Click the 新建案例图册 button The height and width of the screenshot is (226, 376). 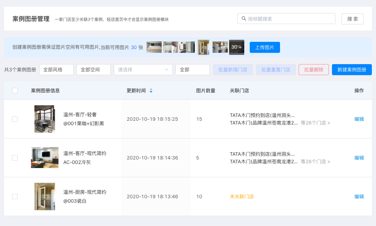click(352, 70)
